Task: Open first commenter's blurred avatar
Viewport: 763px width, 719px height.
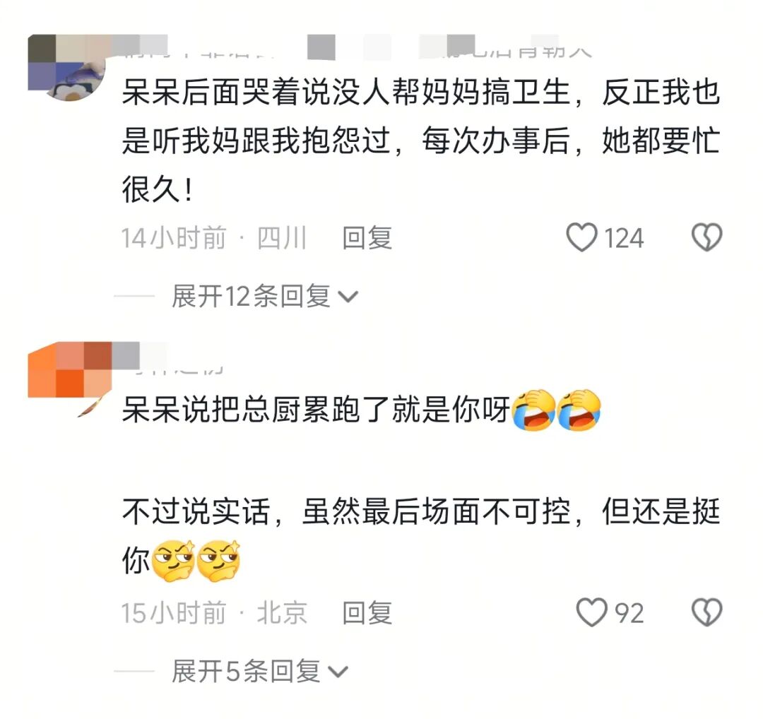Action: (66, 68)
